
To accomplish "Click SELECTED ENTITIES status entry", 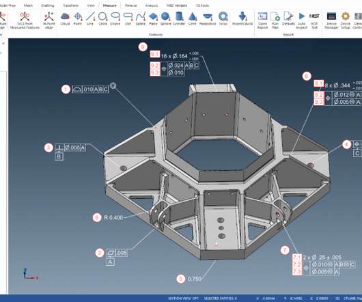I will point(220,299).
